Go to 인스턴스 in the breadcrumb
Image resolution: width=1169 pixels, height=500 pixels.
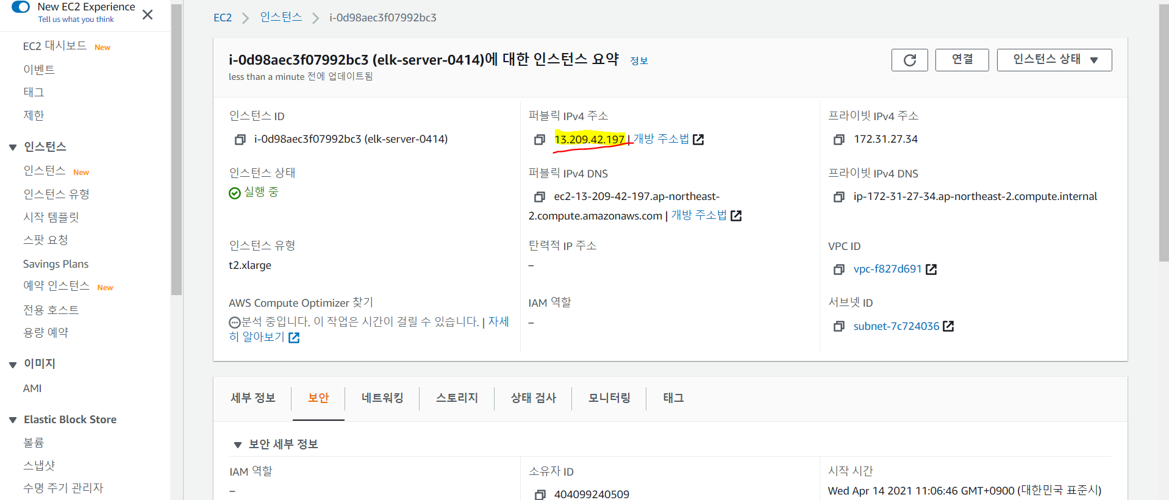(281, 17)
